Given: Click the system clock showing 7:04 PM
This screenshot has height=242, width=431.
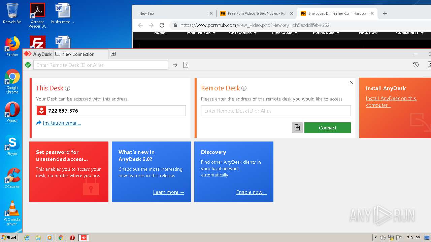Looking at the screenshot, I should click(x=413, y=238).
